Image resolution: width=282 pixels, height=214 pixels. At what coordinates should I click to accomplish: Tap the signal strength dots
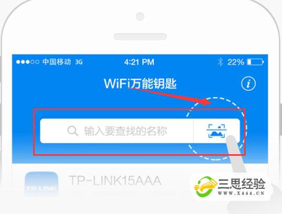pos(27,62)
